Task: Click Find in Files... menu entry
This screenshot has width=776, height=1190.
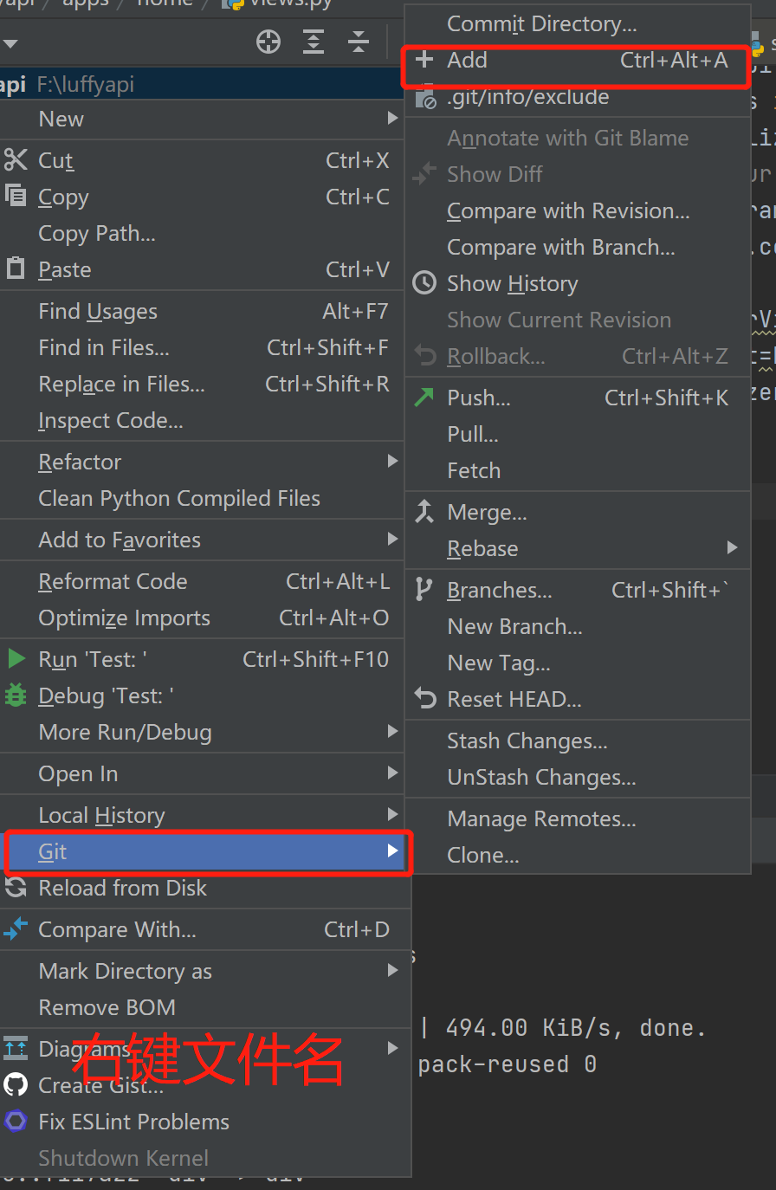Action: pyautogui.click(x=104, y=348)
